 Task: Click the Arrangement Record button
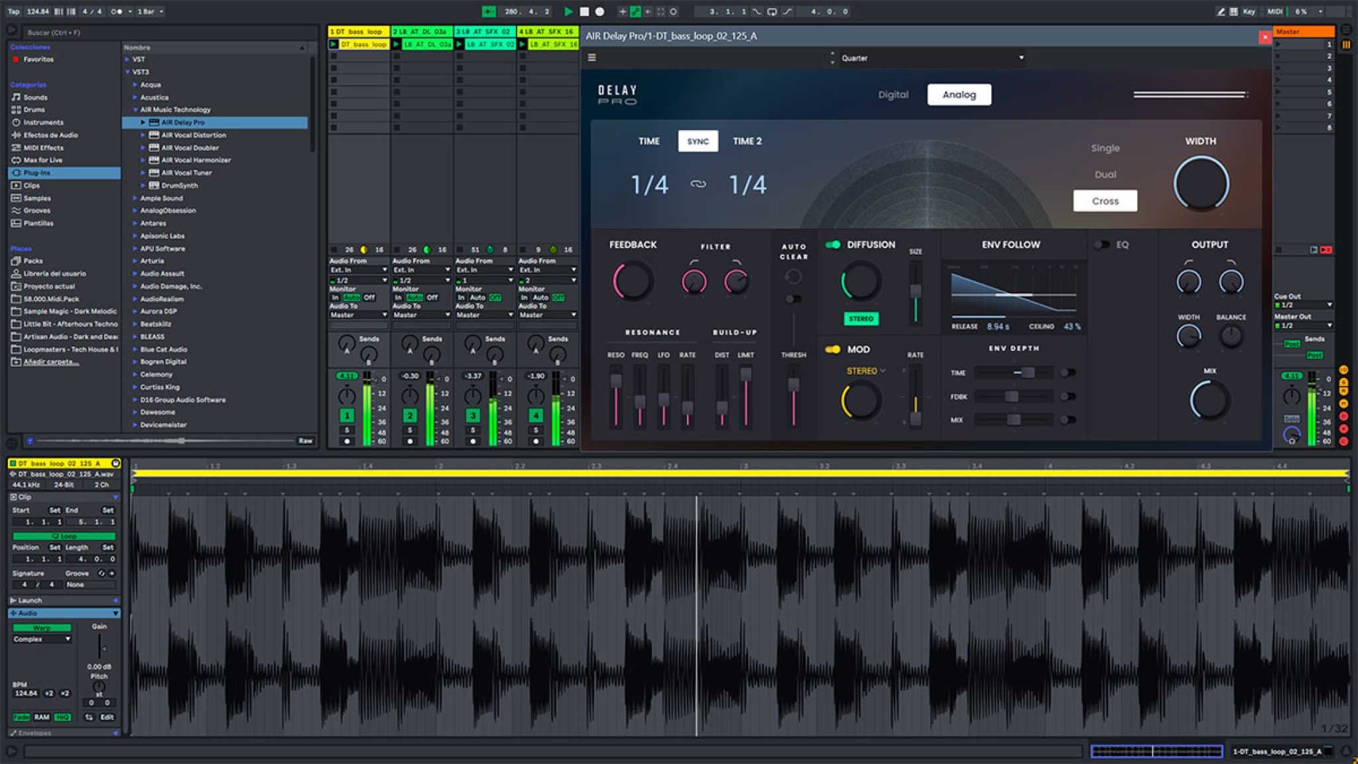(x=600, y=11)
